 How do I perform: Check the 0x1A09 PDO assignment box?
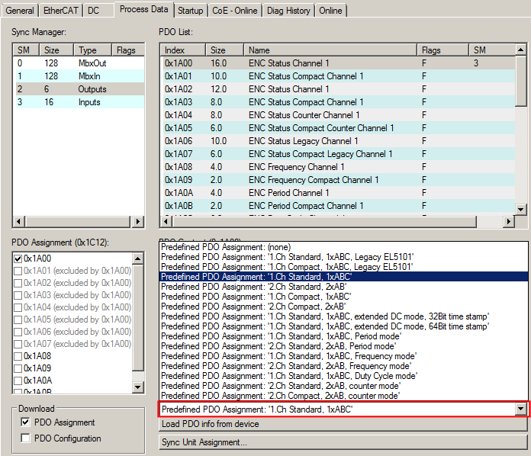18,368
